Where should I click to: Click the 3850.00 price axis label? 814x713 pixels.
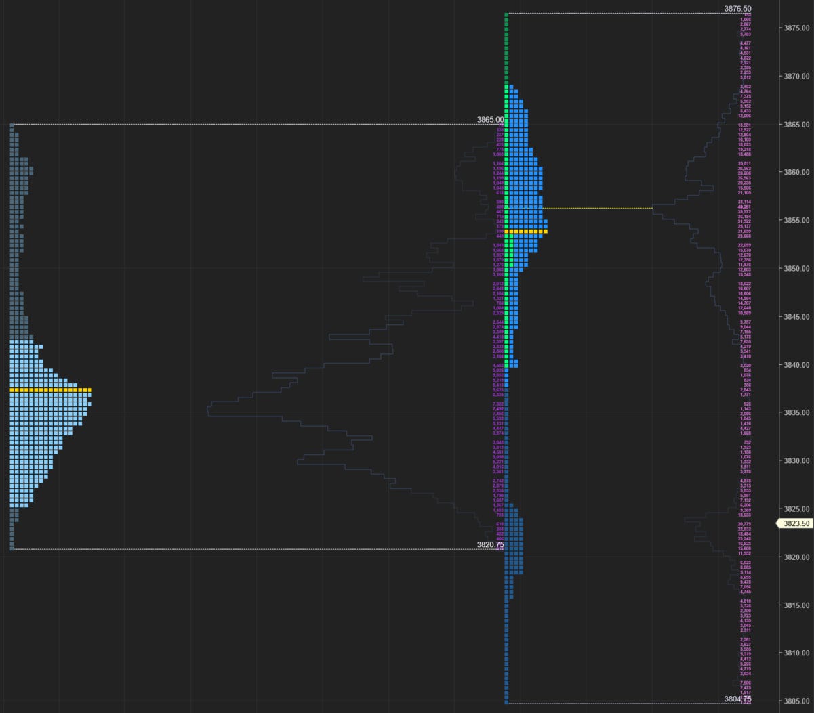tap(796, 269)
